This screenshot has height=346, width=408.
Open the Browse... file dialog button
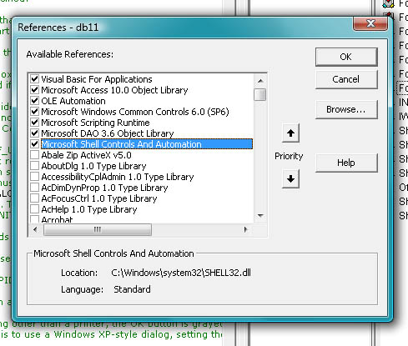tap(346, 109)
